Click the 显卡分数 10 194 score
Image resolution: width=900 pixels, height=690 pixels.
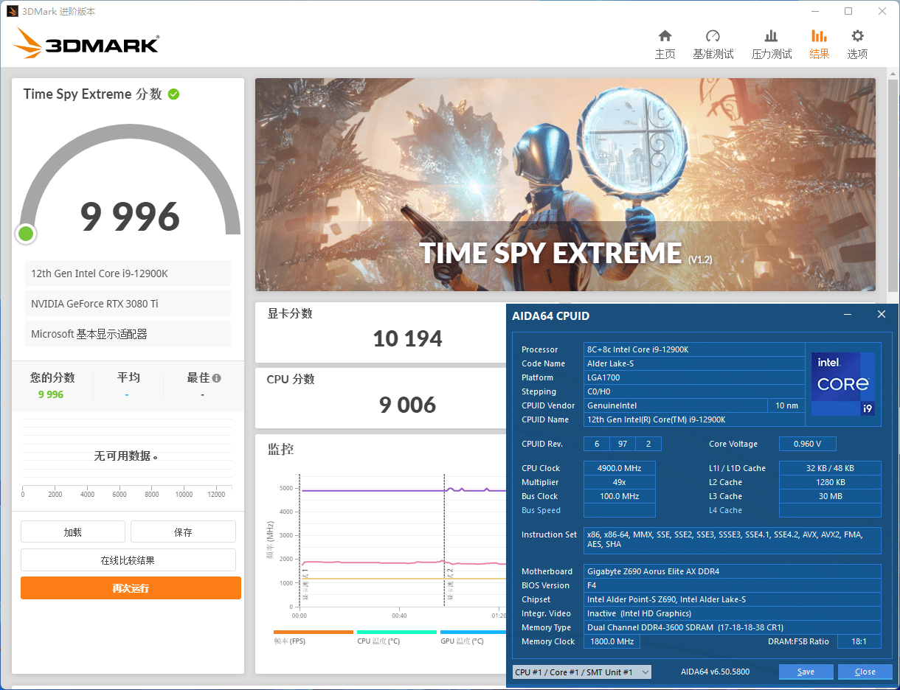click(407, 338)
